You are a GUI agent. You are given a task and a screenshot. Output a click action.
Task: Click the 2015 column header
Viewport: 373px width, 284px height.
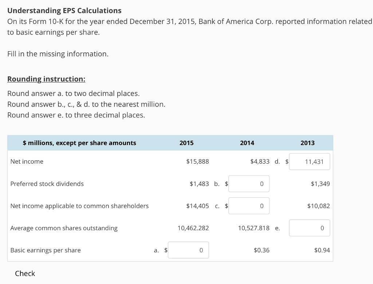(x=186, y=143)
